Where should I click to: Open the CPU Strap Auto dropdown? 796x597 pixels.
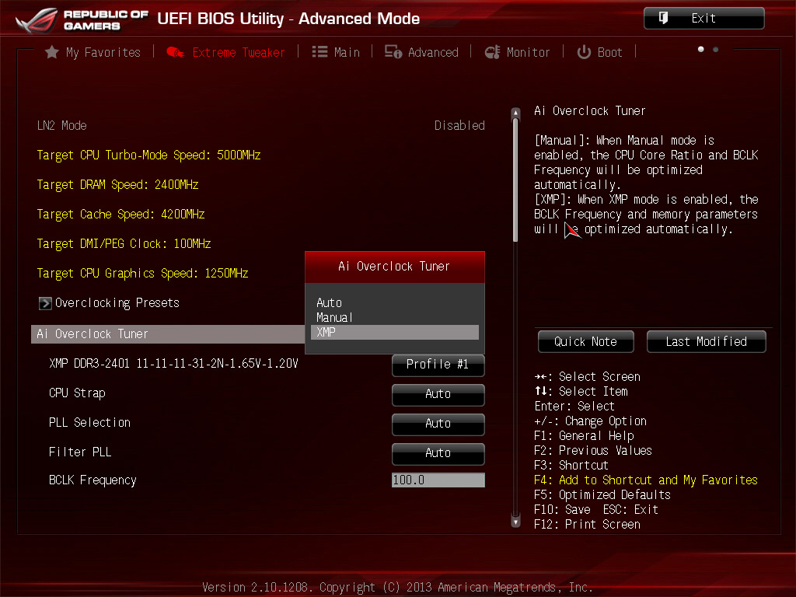point(438,394)
